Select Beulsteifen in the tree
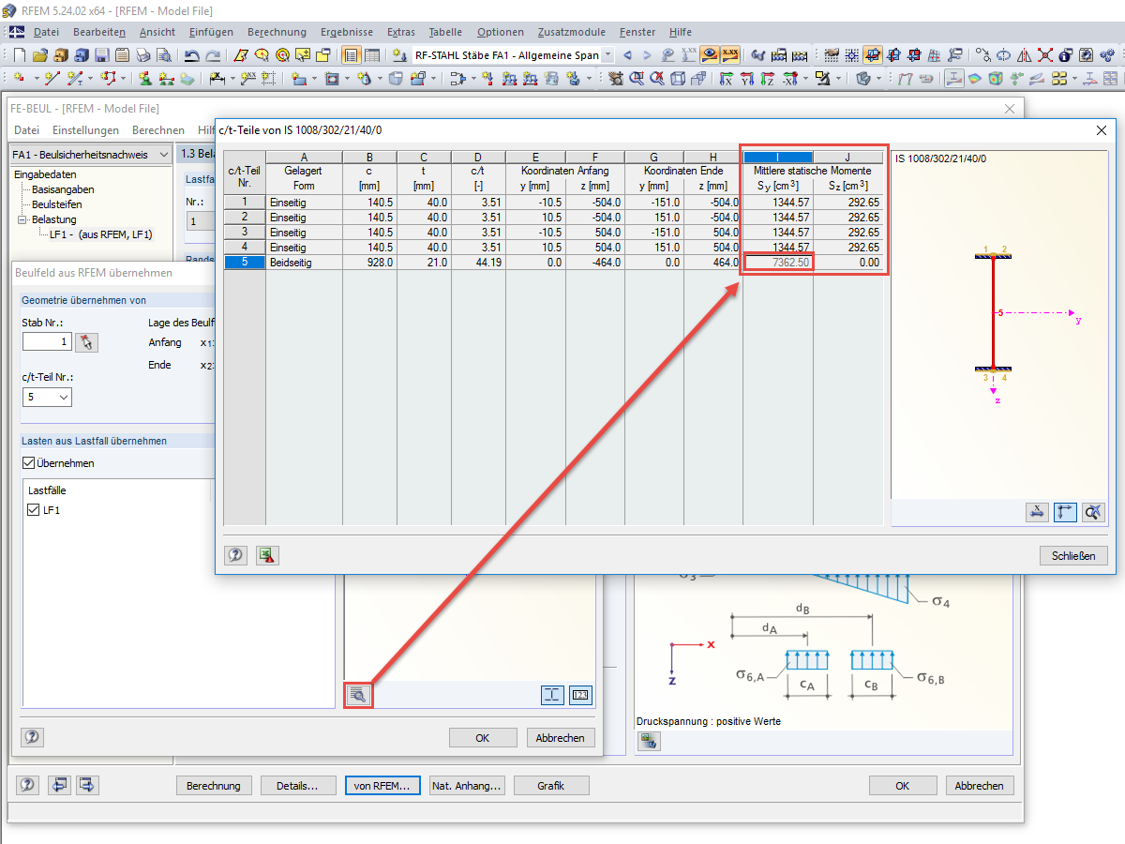 57,204
